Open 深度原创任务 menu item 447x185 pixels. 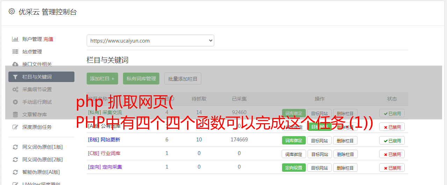click(x=37, y=127)
